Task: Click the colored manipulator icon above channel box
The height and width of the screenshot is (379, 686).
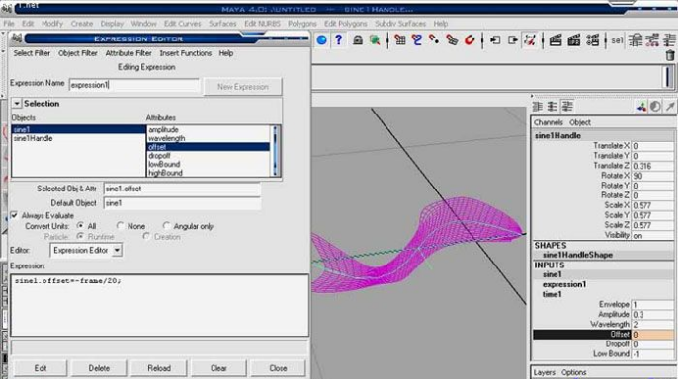Action: click(642, 107)
